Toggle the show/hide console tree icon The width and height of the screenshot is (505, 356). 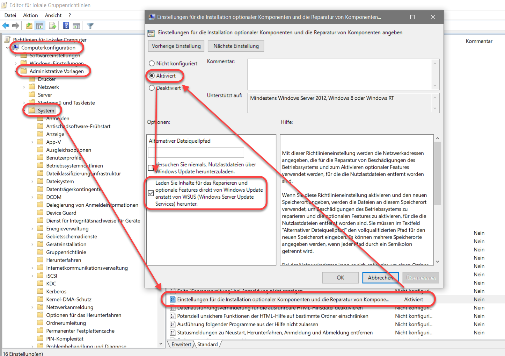pos(40,26)
